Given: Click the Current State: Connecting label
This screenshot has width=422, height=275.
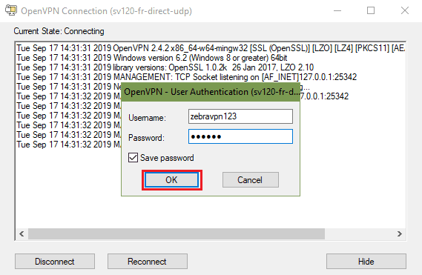Looking at the screenshot, I should point(59,31).
